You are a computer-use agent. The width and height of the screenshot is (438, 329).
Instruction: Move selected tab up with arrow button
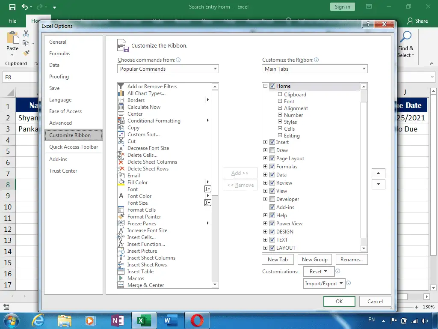[378, 173]
